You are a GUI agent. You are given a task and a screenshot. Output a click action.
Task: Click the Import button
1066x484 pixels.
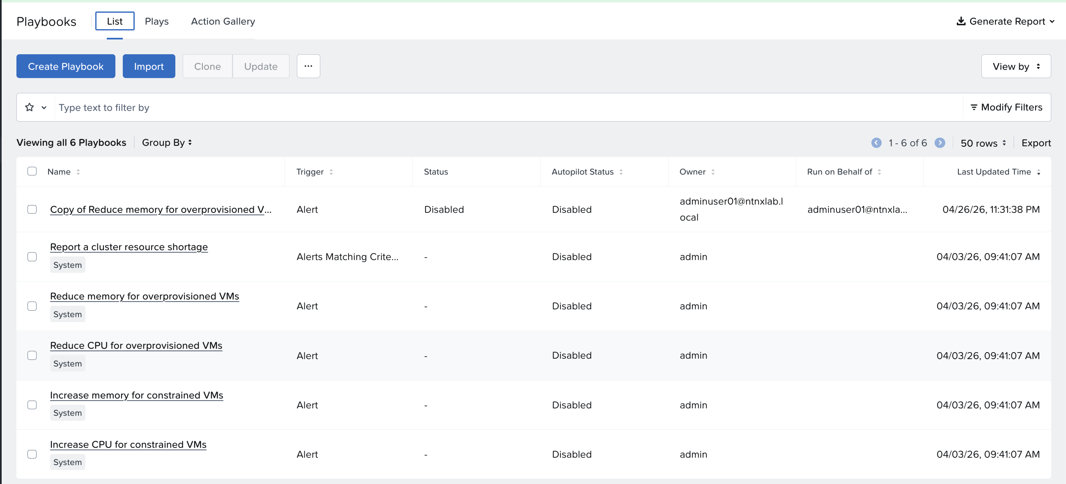click(149, 66)
